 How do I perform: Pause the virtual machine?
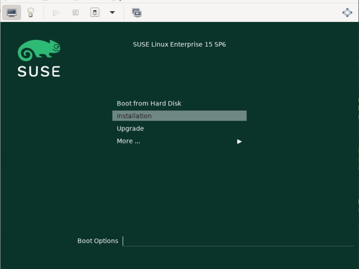coord(75,13)
